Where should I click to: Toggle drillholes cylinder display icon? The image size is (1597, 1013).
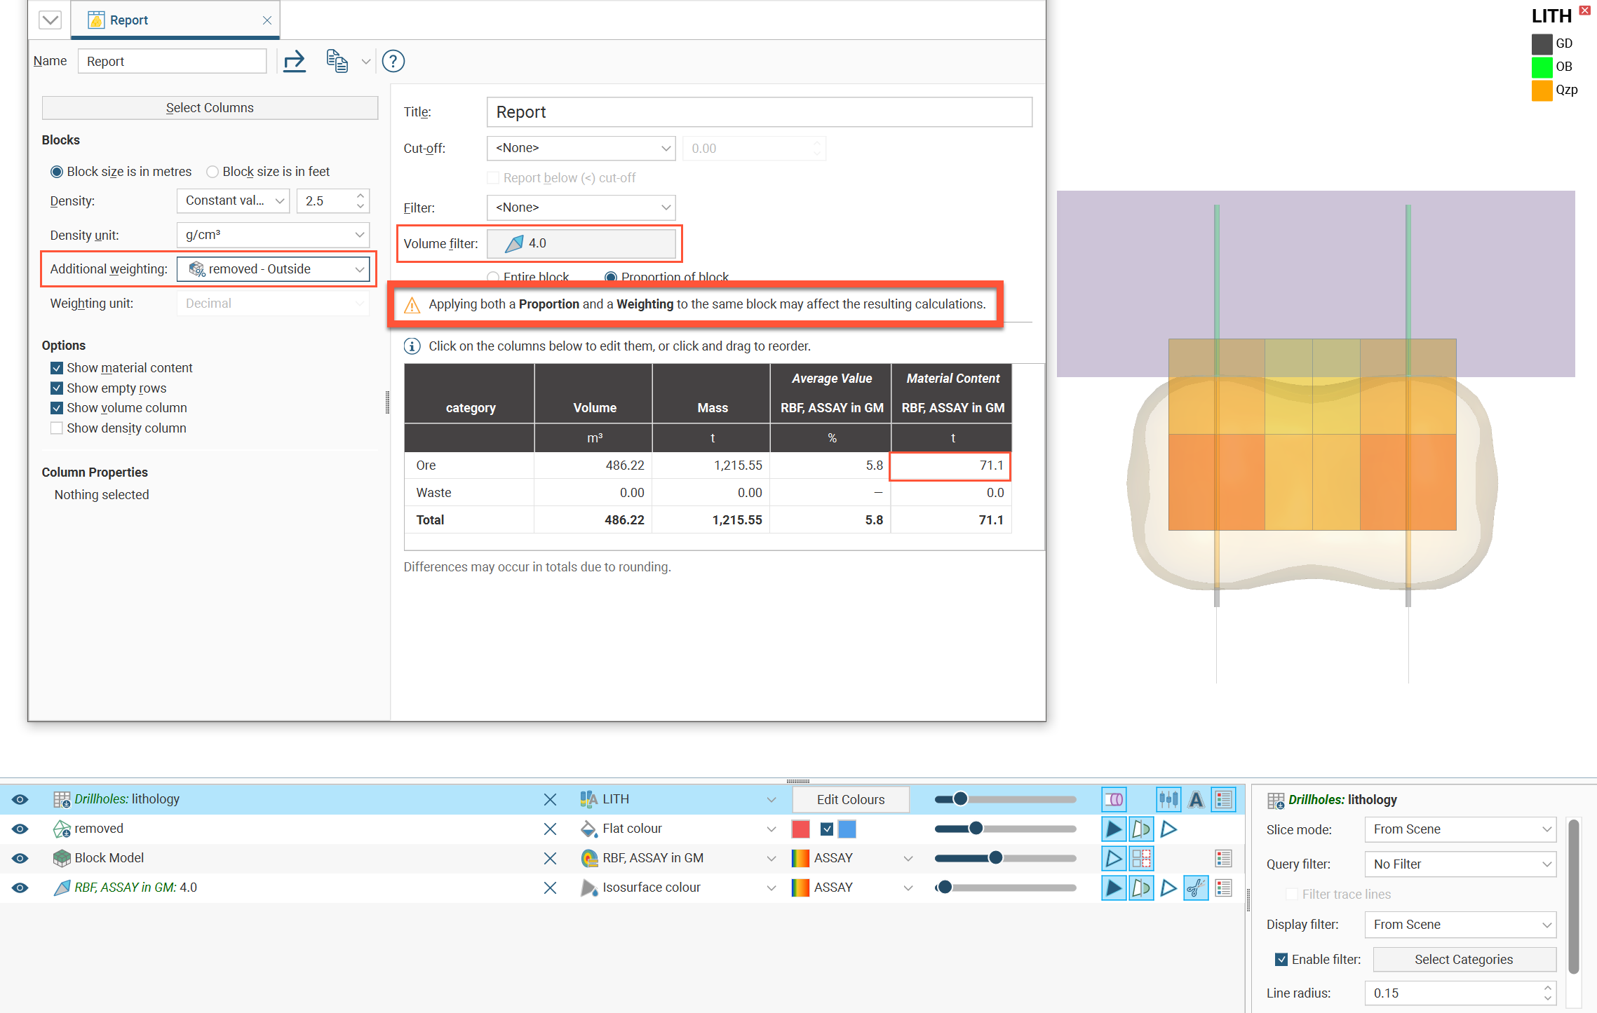(x=1114, y=799)
